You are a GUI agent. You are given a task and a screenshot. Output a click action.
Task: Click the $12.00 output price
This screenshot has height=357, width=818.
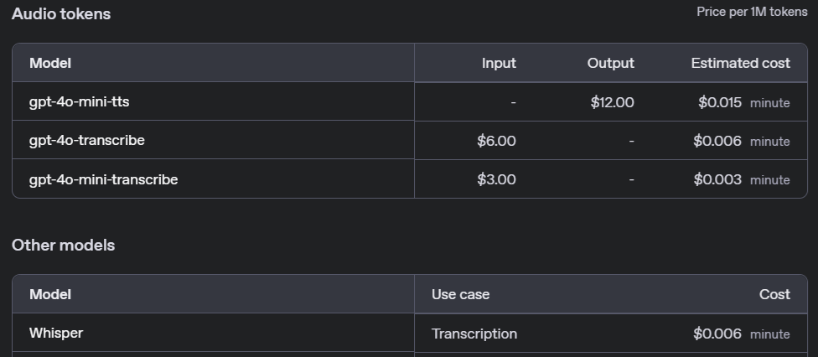612,102
